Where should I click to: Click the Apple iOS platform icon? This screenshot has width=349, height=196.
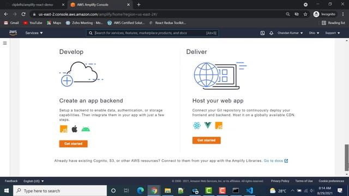coord(75,129)
